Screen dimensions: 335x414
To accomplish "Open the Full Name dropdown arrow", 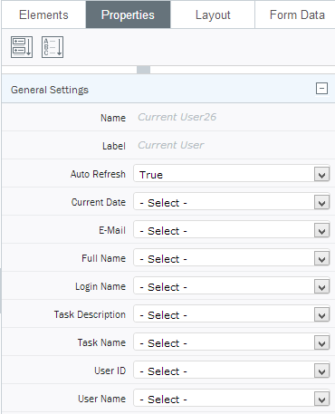I will click(321, 259).
